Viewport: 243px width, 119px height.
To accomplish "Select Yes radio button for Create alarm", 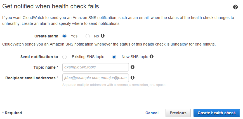I will click(65, 36).
